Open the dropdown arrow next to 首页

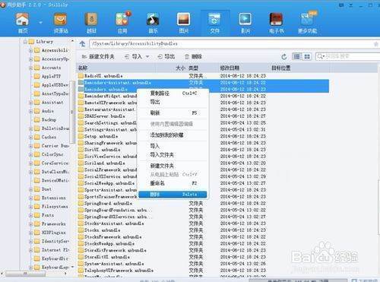(40, 23)
